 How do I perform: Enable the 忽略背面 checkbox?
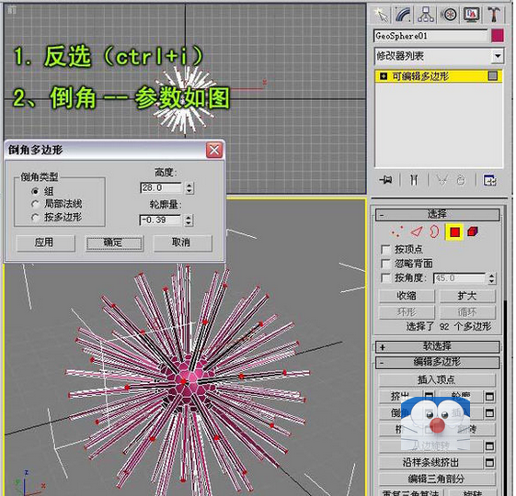tap(385, 264)
